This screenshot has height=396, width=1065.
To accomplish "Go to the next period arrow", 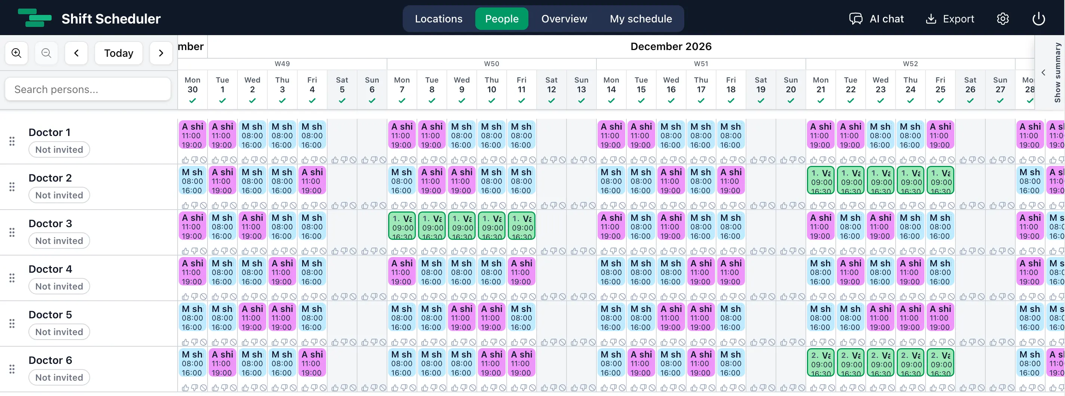I will coord(161,53).
